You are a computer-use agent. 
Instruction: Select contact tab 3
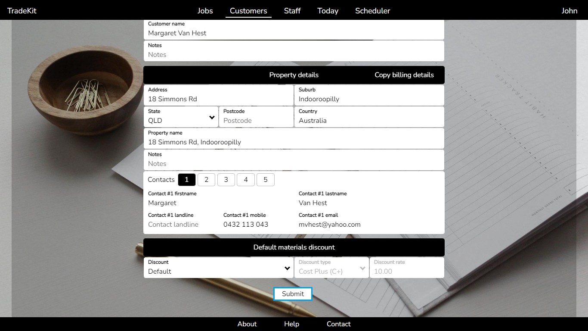pyautogui.click(x=226, y=180)
